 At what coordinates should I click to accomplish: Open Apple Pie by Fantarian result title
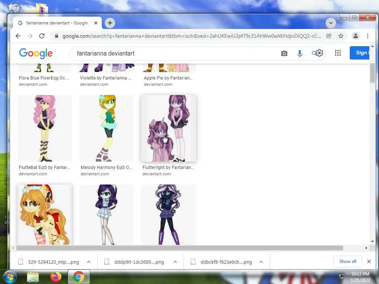(168, 78)
